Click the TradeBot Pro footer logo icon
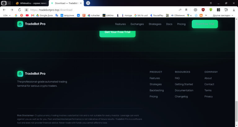This screenshot has height=127, width=238. (x=20, y=74)
